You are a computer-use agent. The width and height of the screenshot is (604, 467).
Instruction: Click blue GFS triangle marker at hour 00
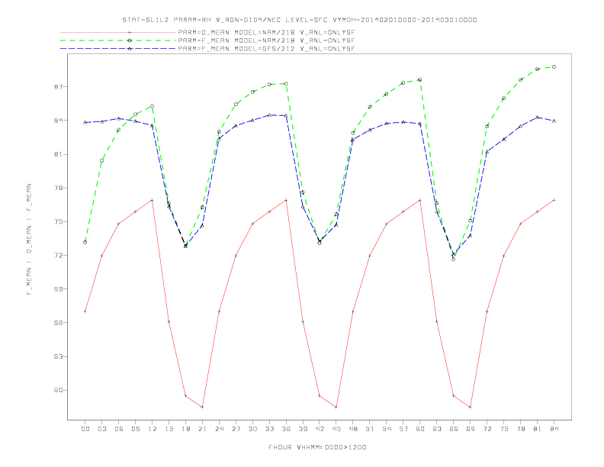[85, 123]
